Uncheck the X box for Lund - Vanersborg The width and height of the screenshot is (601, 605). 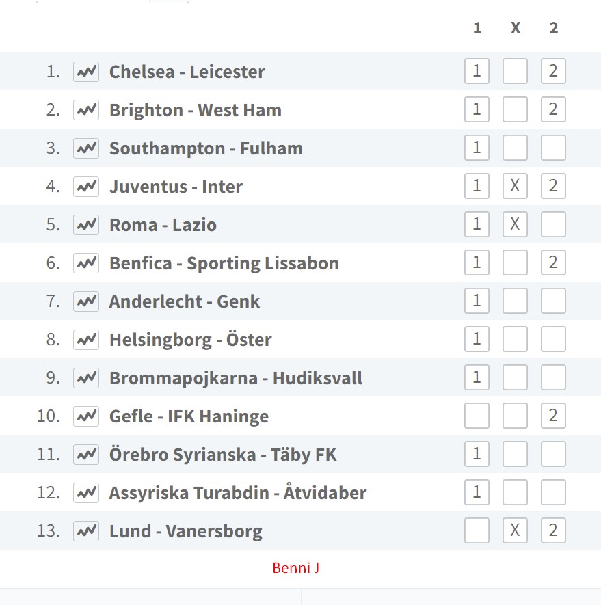point(515,530)
